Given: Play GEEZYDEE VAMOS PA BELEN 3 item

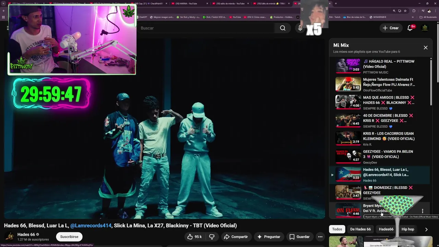Looking at the screenshot, I should coord(379,156).
